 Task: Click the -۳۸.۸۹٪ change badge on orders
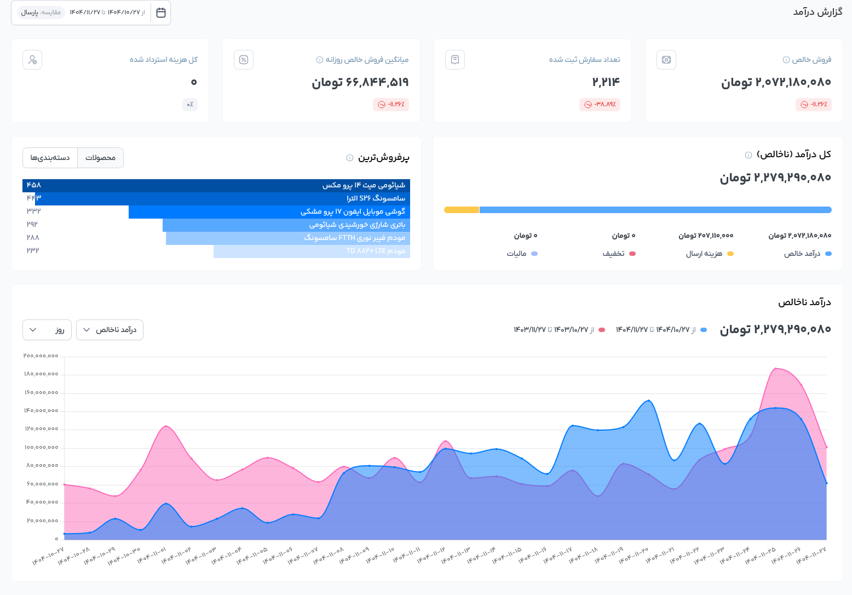[x=600, y=105]
